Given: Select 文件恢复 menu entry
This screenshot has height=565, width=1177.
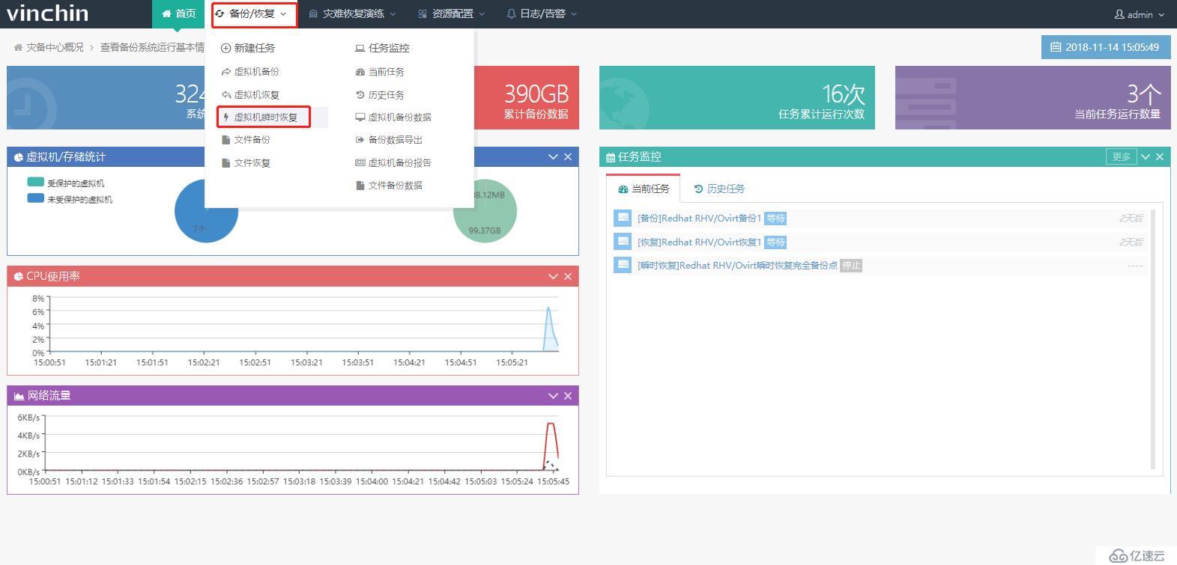Looking at the screenshot, I should (x=246, y=163).
